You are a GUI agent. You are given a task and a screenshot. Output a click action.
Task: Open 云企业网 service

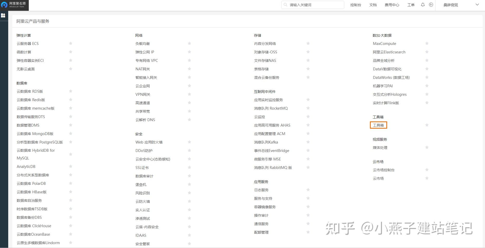tap(143, 86)
